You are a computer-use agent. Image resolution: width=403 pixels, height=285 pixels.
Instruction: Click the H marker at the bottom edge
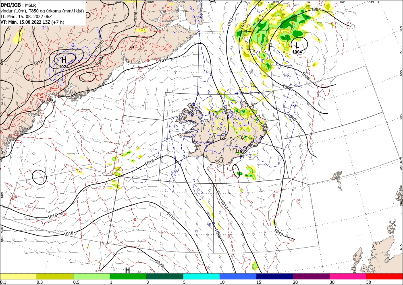[127, 270]
